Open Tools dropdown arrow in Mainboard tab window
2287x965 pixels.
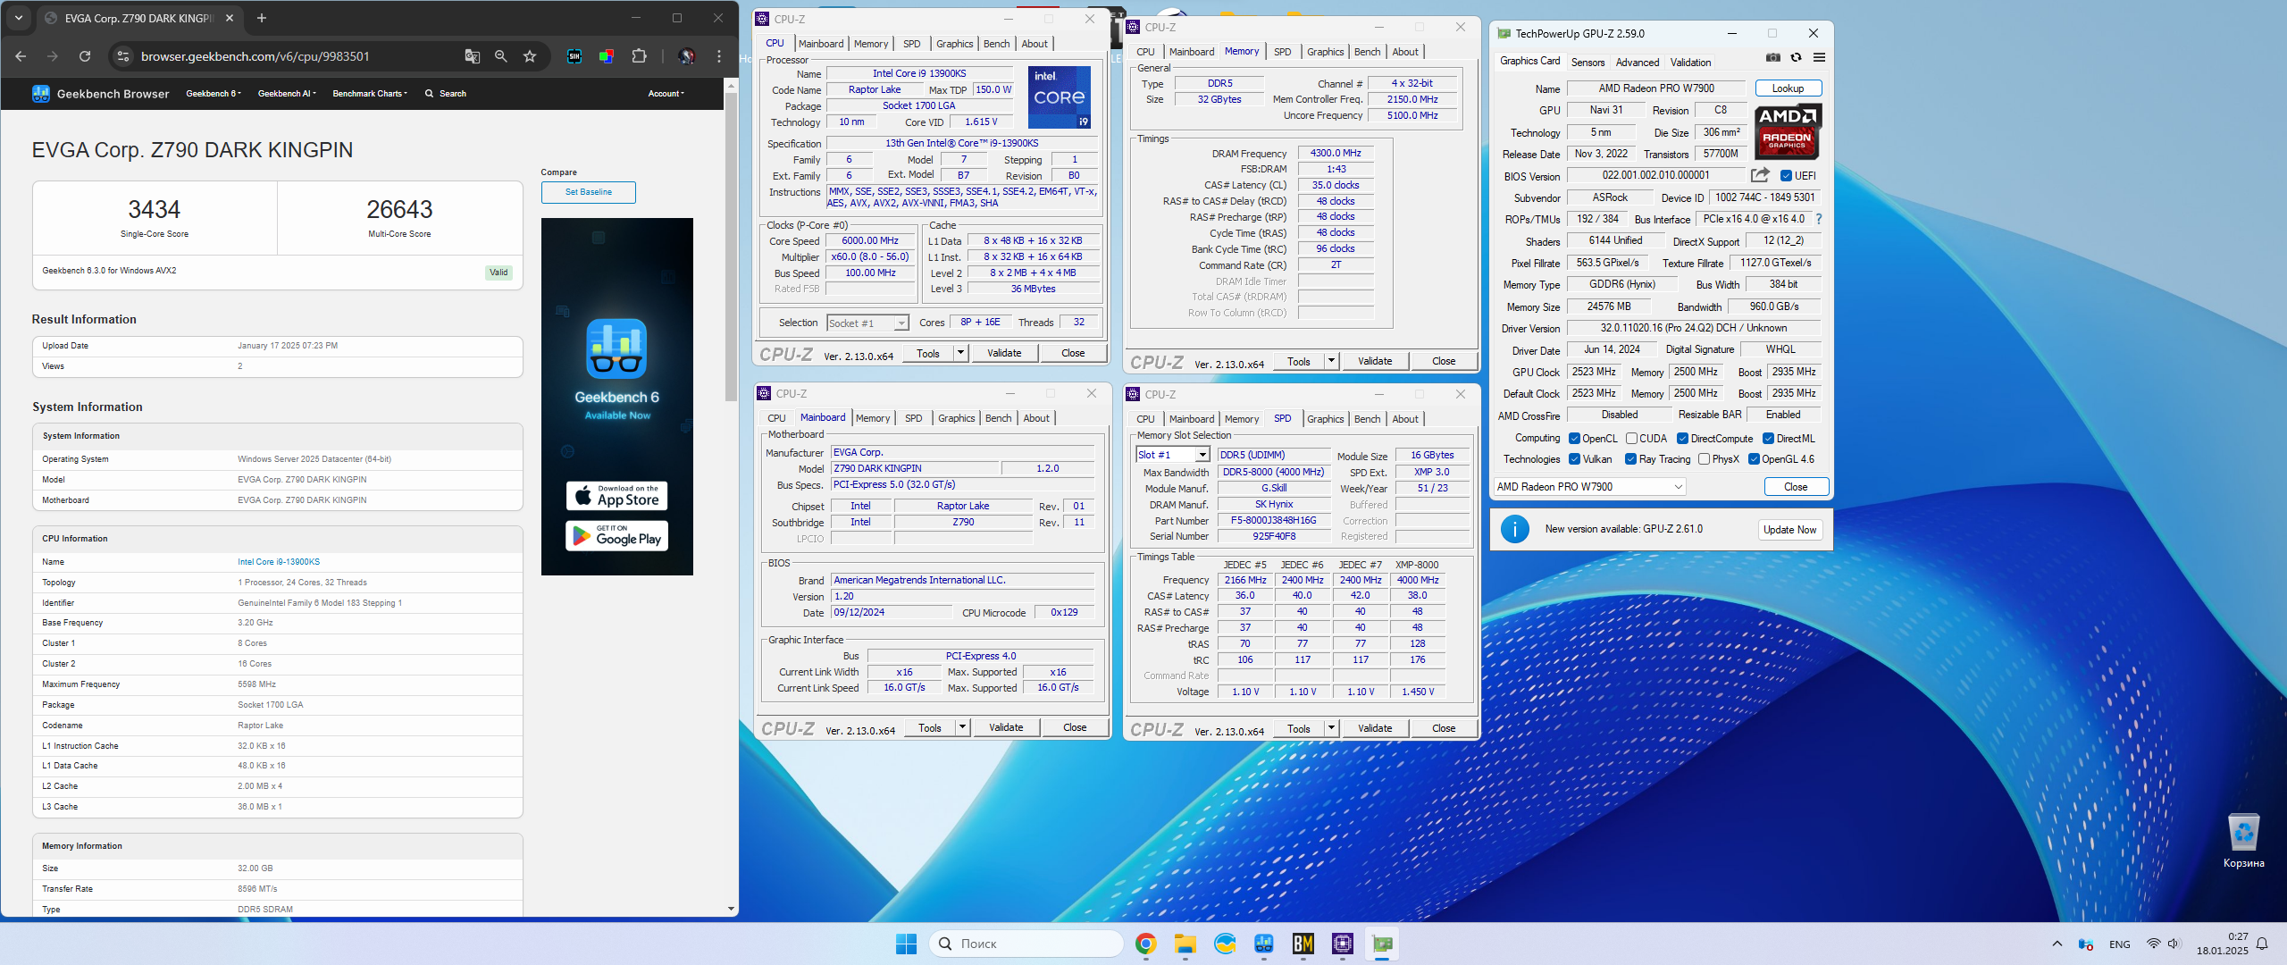tap(963, 727)
